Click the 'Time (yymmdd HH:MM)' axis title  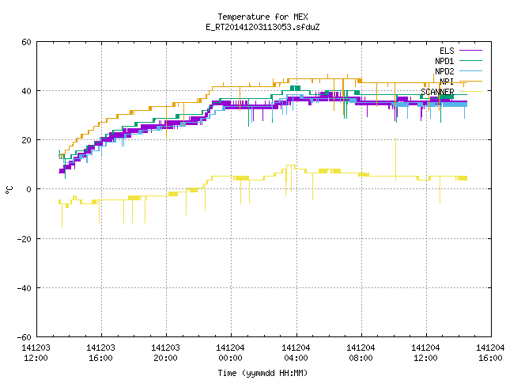click(x=262, y=373)
